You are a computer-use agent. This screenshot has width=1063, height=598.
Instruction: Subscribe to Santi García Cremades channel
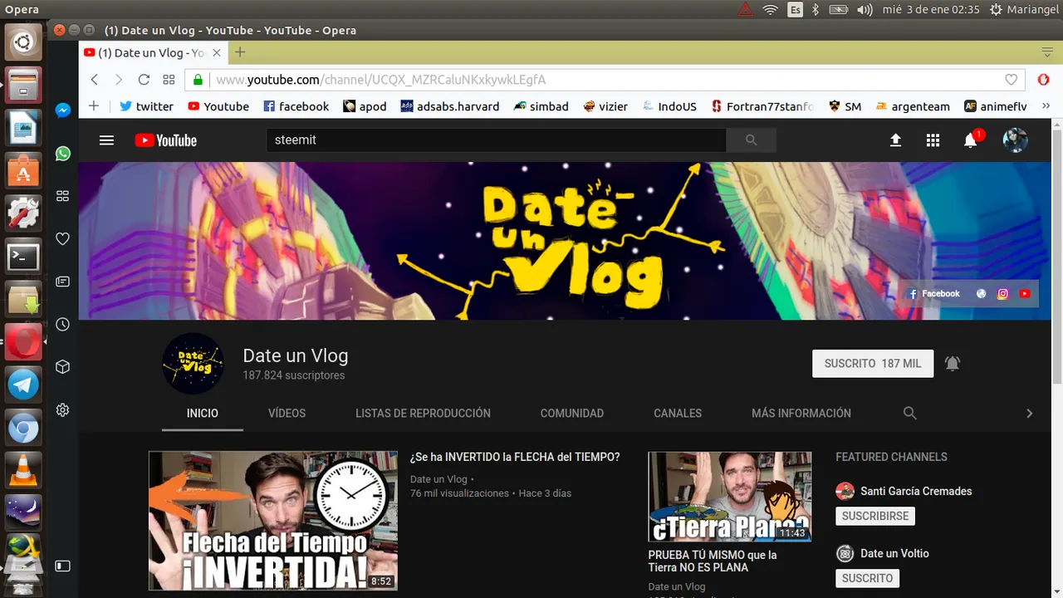[x=875, y=516]
